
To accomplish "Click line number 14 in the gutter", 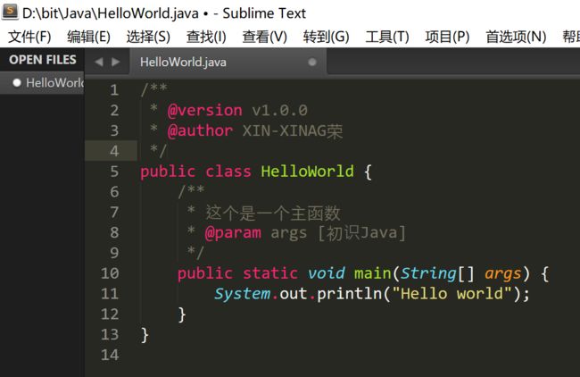I will point(110,355).
